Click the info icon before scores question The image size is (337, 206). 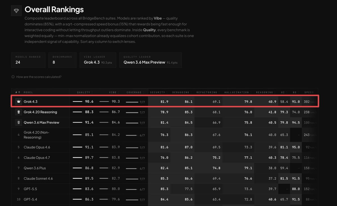(x=13, y=77)
